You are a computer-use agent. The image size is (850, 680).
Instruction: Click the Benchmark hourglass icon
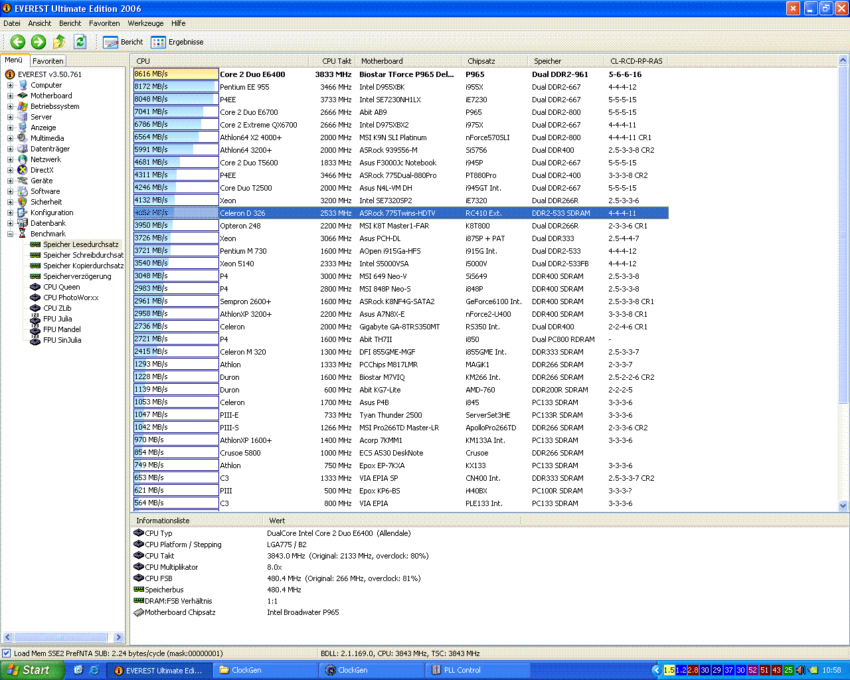(23, 234)
